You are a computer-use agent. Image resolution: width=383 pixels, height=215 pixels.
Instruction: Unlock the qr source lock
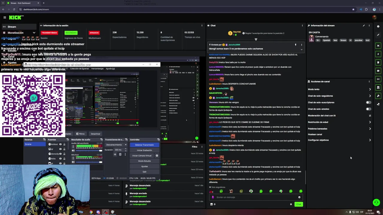click(64, 149)
